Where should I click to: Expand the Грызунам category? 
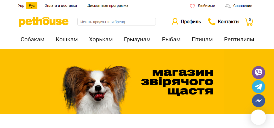tap(137, 40)
